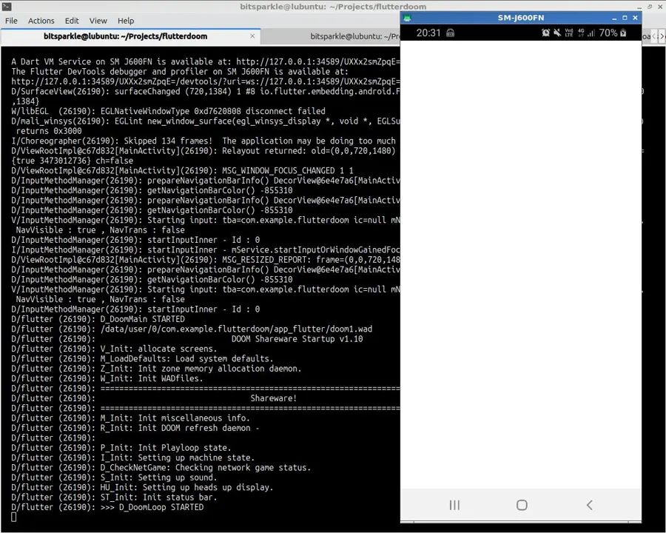Open the Edit menu
Viewport: 666px width, 533px height.
(x=72, y=21)
